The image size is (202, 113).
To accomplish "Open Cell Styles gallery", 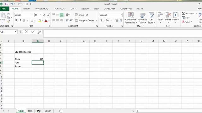I will click(x=151, y=18).
